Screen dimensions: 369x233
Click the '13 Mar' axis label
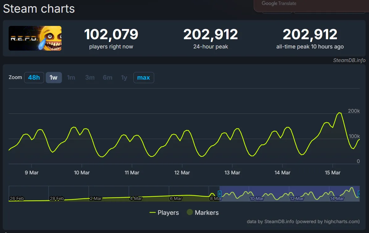tap(232, 173)
